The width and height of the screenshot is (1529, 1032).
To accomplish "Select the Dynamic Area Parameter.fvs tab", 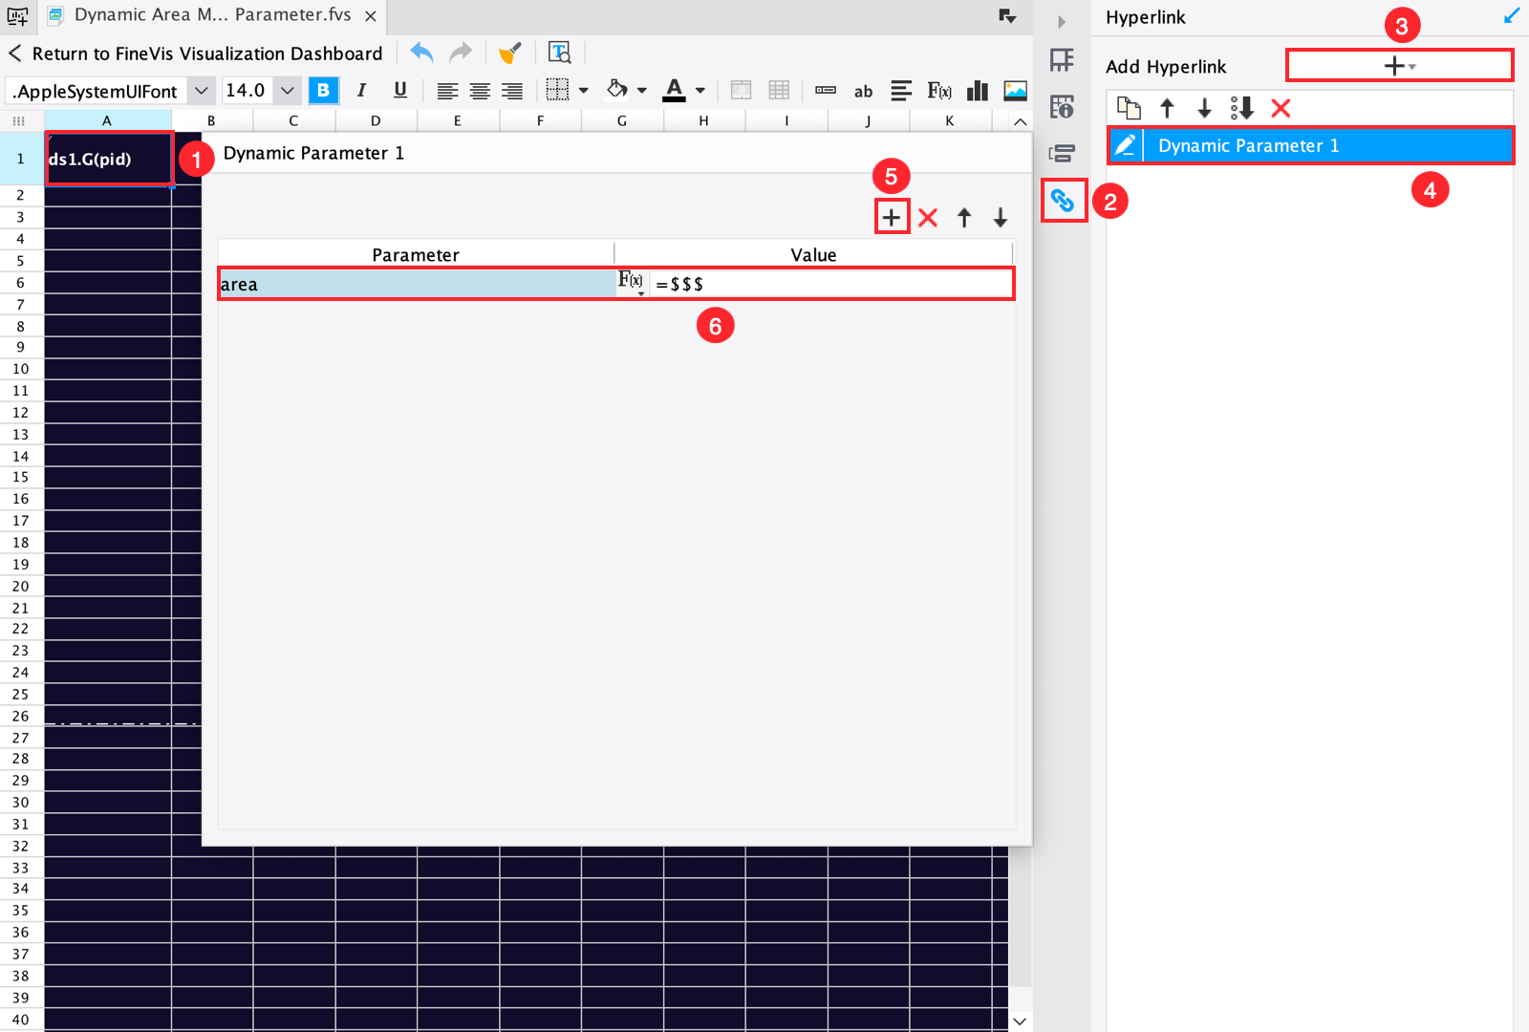I will coord(212,15).
